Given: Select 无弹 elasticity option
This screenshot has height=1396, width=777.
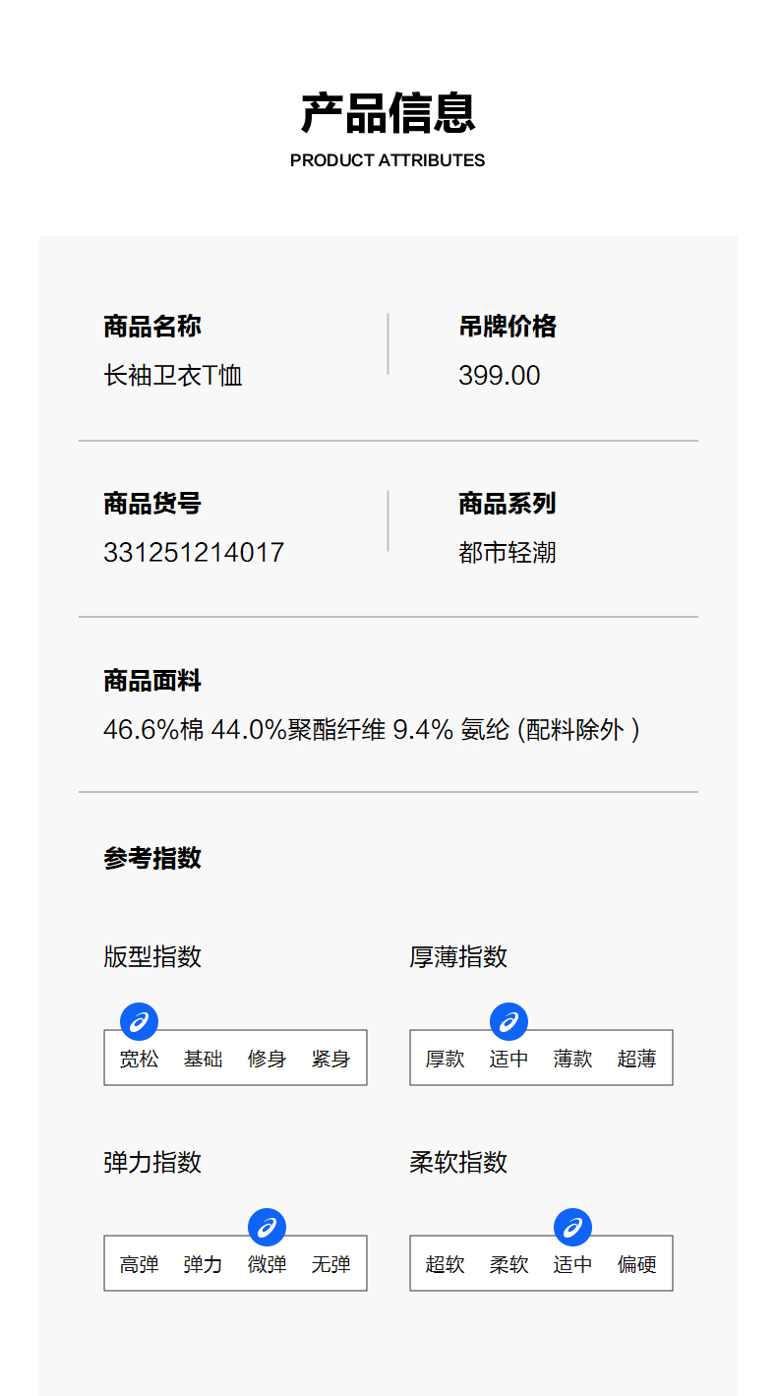Looking at the screenshot, I should click(331, 1265).
